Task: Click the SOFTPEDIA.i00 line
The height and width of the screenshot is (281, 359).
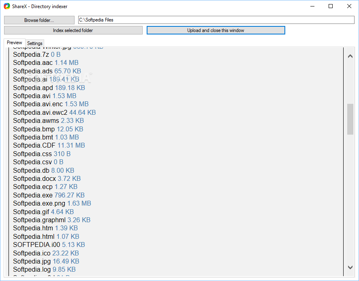Action: coord(49,245)
